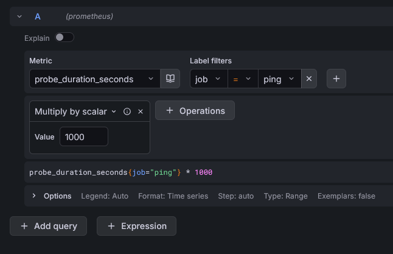Click the prometheus data source label
This screenshot has height=254, width=393.
point(89,16)
